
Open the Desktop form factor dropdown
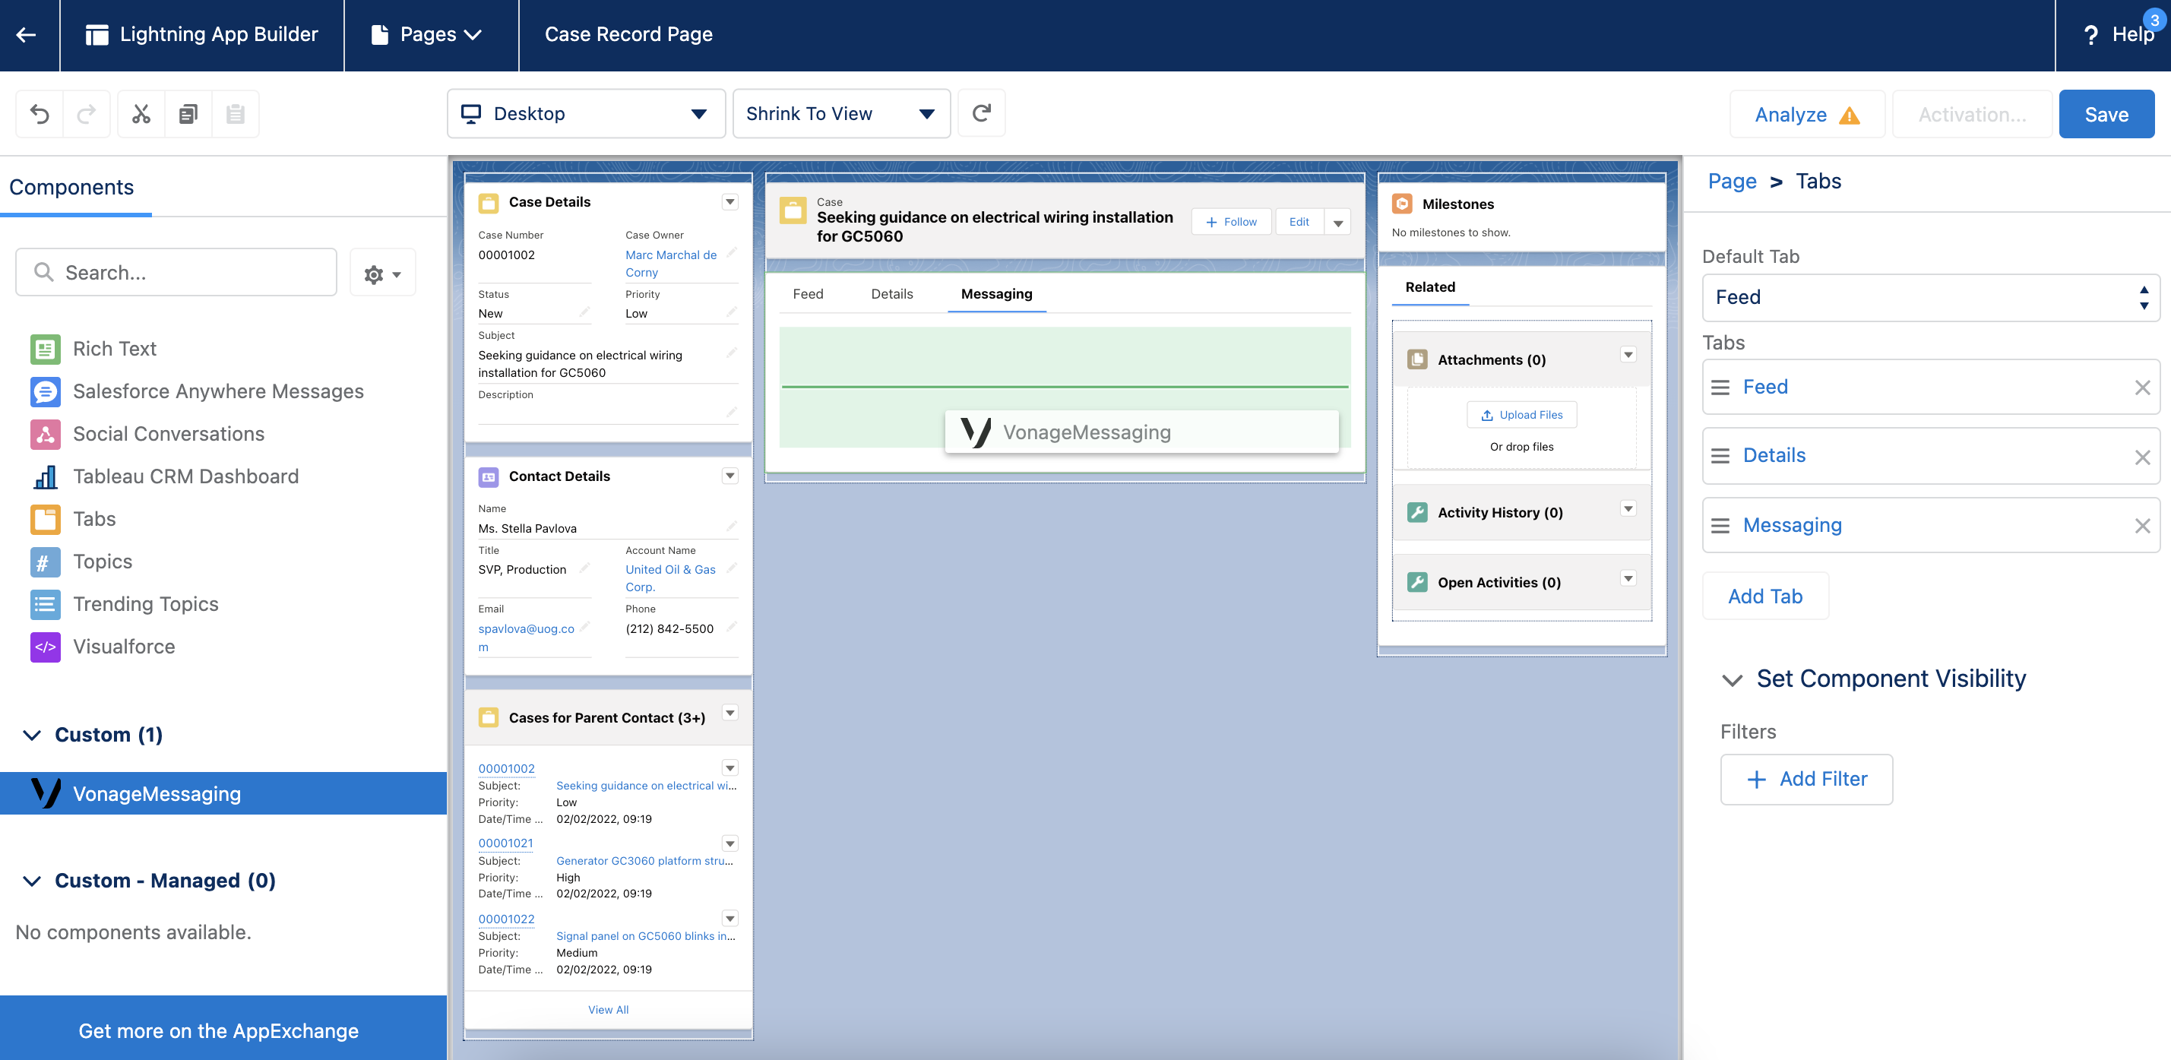[586, 114]
